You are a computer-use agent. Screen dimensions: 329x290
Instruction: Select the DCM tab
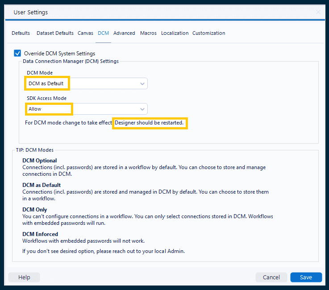tap(103, 33)
